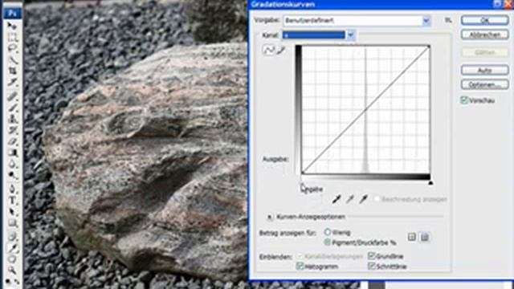Viewport: 514px width, 289px height.
Task: Select the Type tool
Action: (13, 200)
